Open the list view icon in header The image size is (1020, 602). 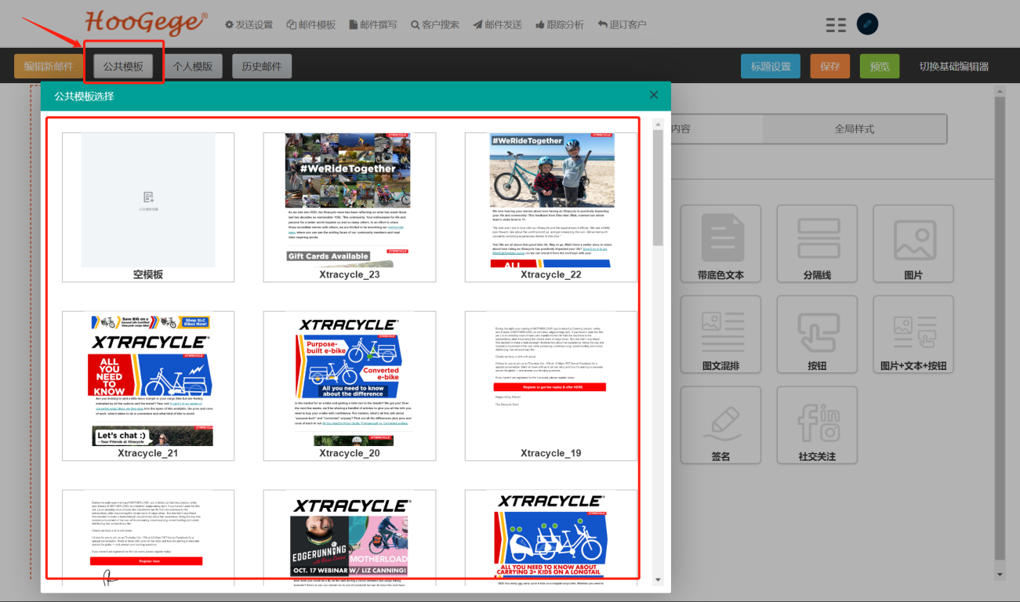pos(836,25)
